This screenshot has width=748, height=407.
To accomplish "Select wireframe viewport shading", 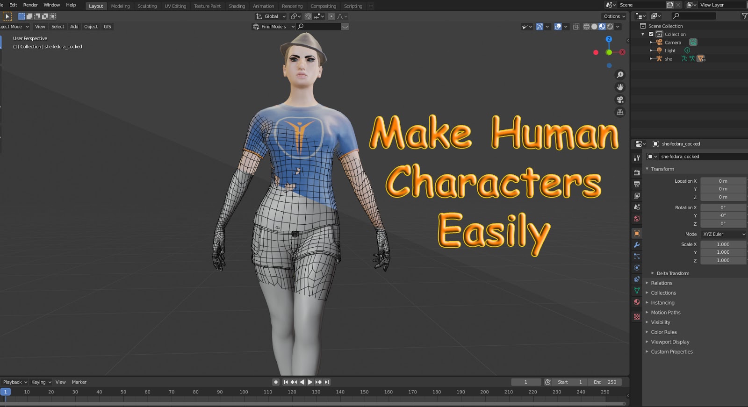I will (586, 27).
